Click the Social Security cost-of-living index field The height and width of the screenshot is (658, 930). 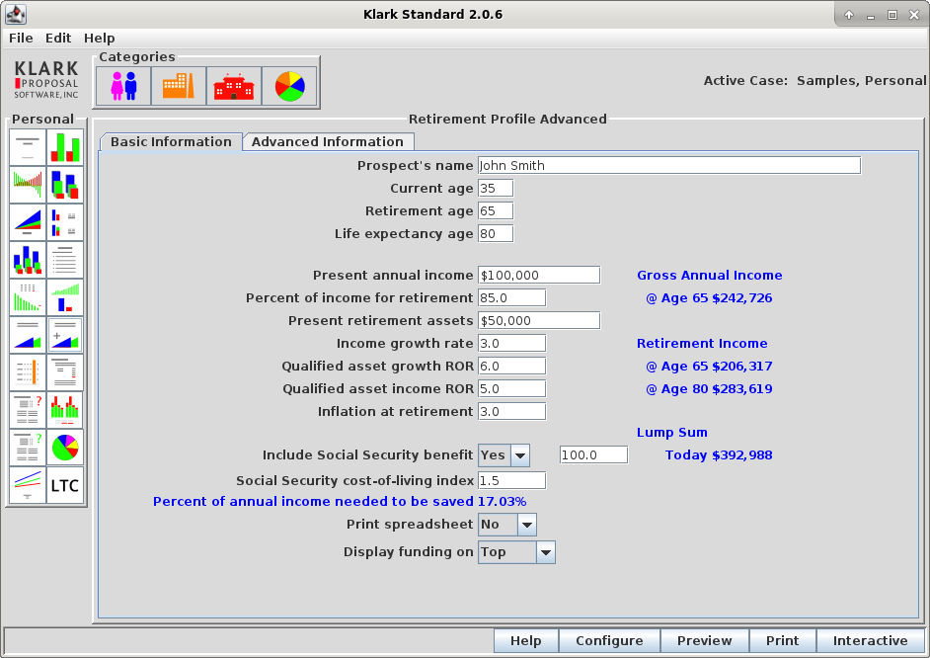pos(511,480)
